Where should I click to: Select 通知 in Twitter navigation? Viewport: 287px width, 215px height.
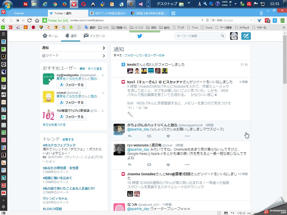pos(71,36)
